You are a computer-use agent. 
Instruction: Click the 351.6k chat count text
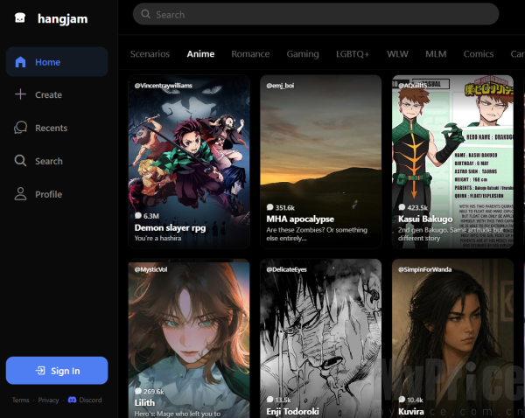pyautogui.click(x=285, y=207)
